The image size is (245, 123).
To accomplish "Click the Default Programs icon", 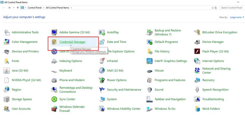I will click(150, 42).
